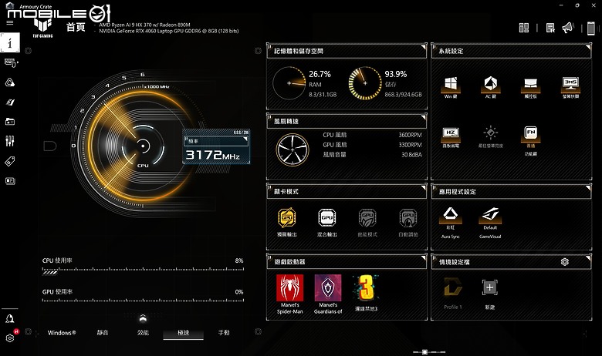This screenshot has width=602, height=356.
Task: Click the 風扇音量 30.8dBA row
Action: click(x=372, y=155)
